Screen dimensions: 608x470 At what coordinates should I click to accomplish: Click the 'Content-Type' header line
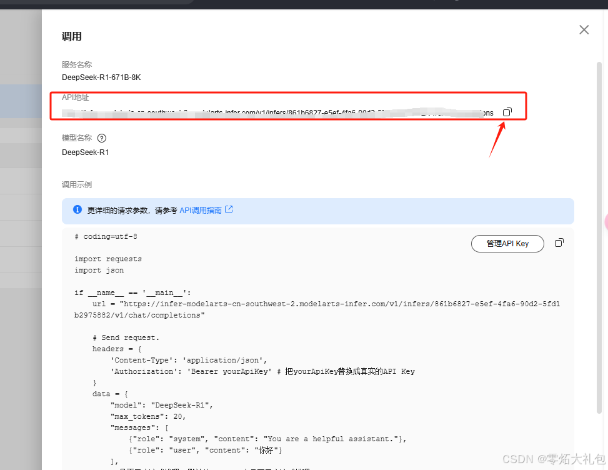(189, 360)
